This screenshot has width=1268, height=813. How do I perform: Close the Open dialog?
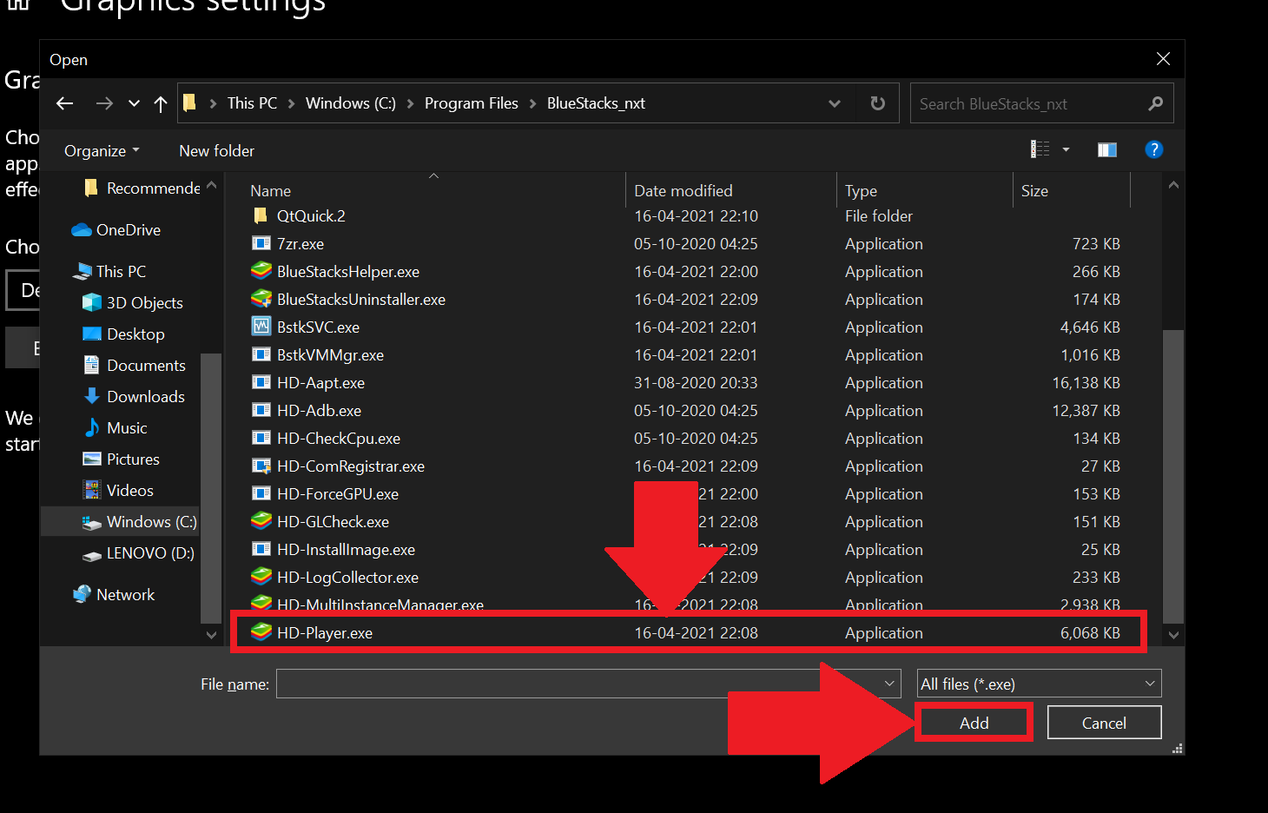[1163, 59]
